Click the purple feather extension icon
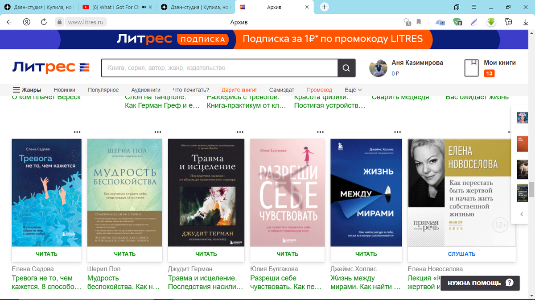535x300 pixels. [x=474, y=22]
